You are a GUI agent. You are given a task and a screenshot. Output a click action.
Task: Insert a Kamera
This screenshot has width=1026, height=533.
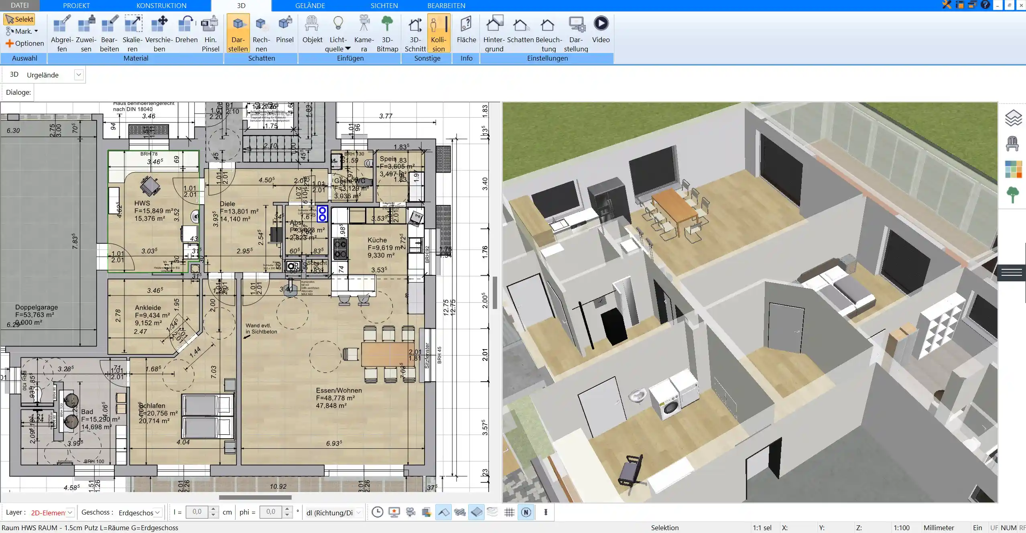(364, 34)
